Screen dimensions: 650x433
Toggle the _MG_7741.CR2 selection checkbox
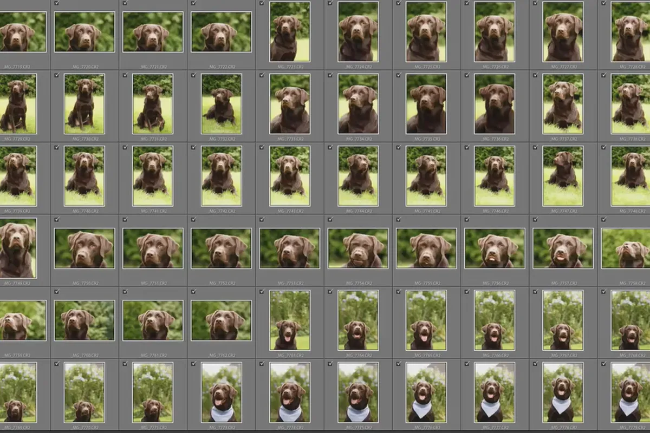tap(126, 147)
